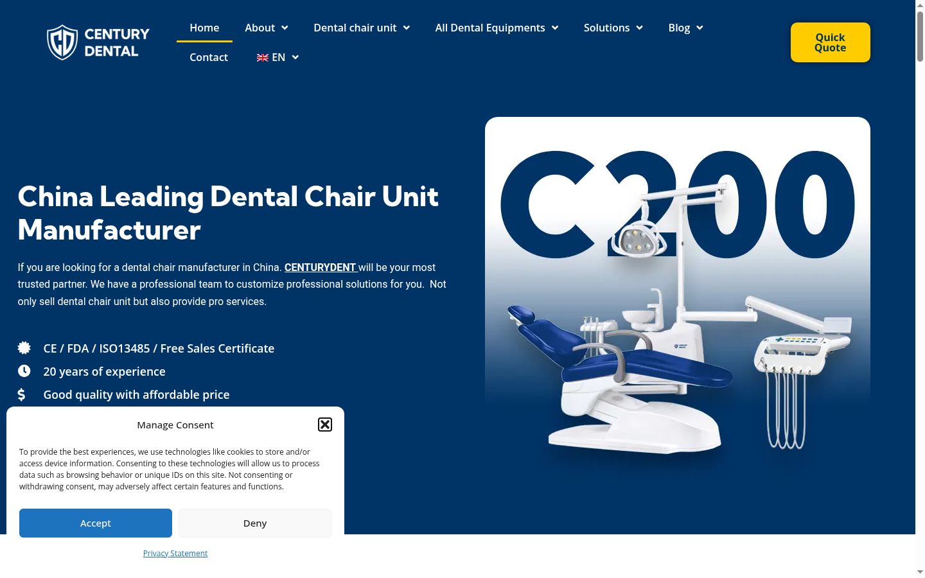Open the All Dental Equipments menu
Screen dimensions: 925x578
(490, 28)
